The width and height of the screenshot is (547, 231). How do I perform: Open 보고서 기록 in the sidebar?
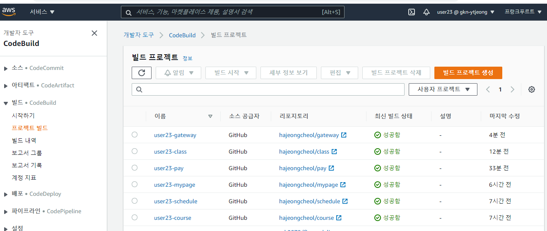27,165
